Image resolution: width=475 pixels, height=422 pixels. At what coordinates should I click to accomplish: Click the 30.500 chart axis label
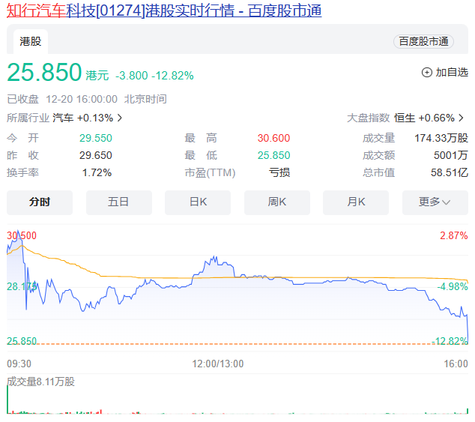tap(22, 235)
